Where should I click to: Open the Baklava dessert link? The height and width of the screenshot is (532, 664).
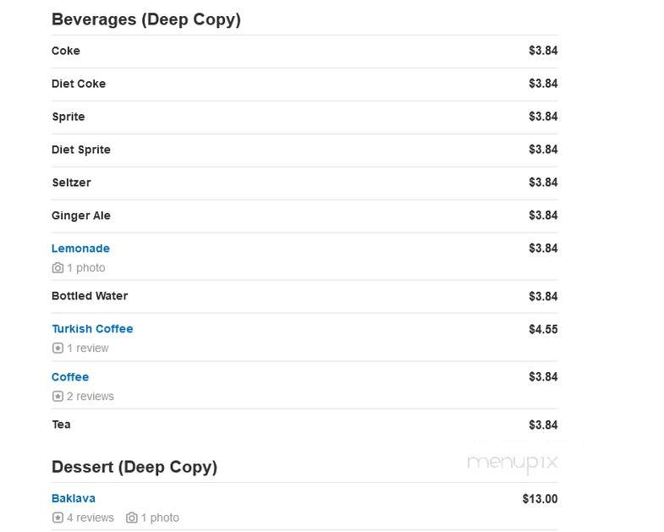74,498
